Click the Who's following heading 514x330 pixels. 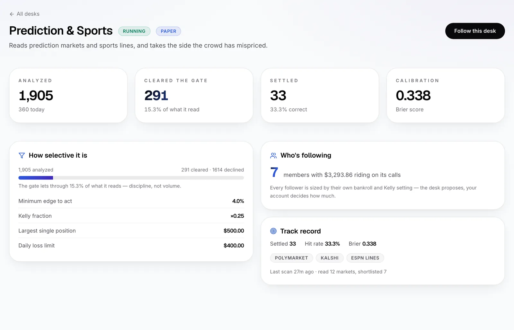(x=306, y=155)
